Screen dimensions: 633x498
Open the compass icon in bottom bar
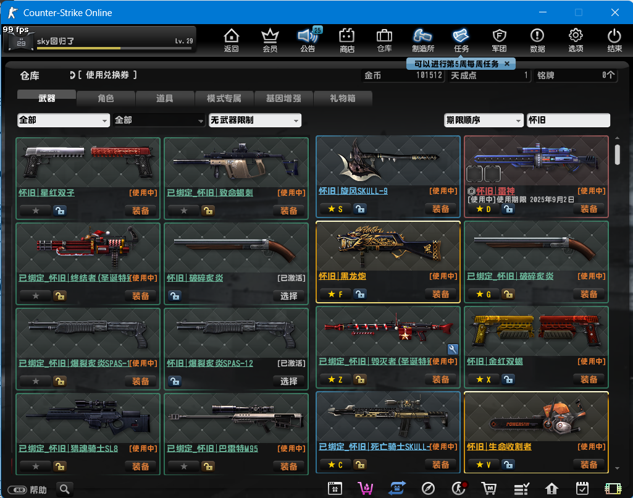point(428,488)
